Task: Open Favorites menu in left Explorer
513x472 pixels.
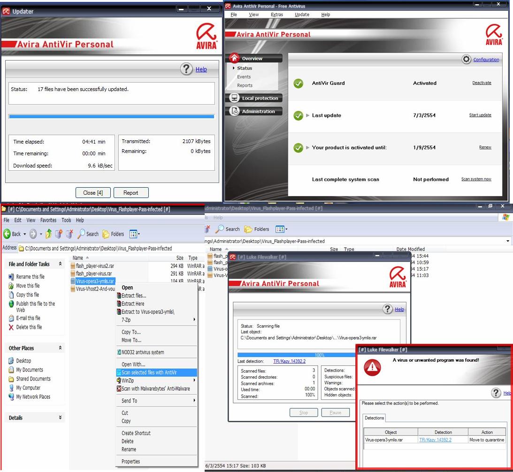Action: coord(48,220)
